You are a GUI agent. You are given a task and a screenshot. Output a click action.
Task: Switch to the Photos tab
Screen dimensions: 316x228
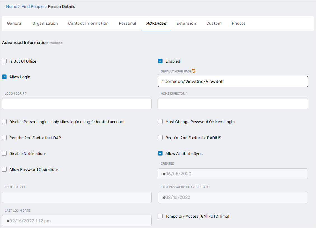click(x=238, y=23)
